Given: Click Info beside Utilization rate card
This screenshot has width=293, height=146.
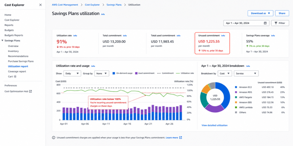Looking at the screenshot, I should 75,36.
